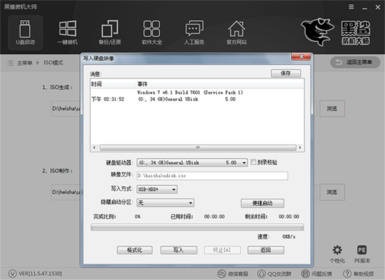
Task: Click the 速度 0KB/s value
Action: point(289,236)
